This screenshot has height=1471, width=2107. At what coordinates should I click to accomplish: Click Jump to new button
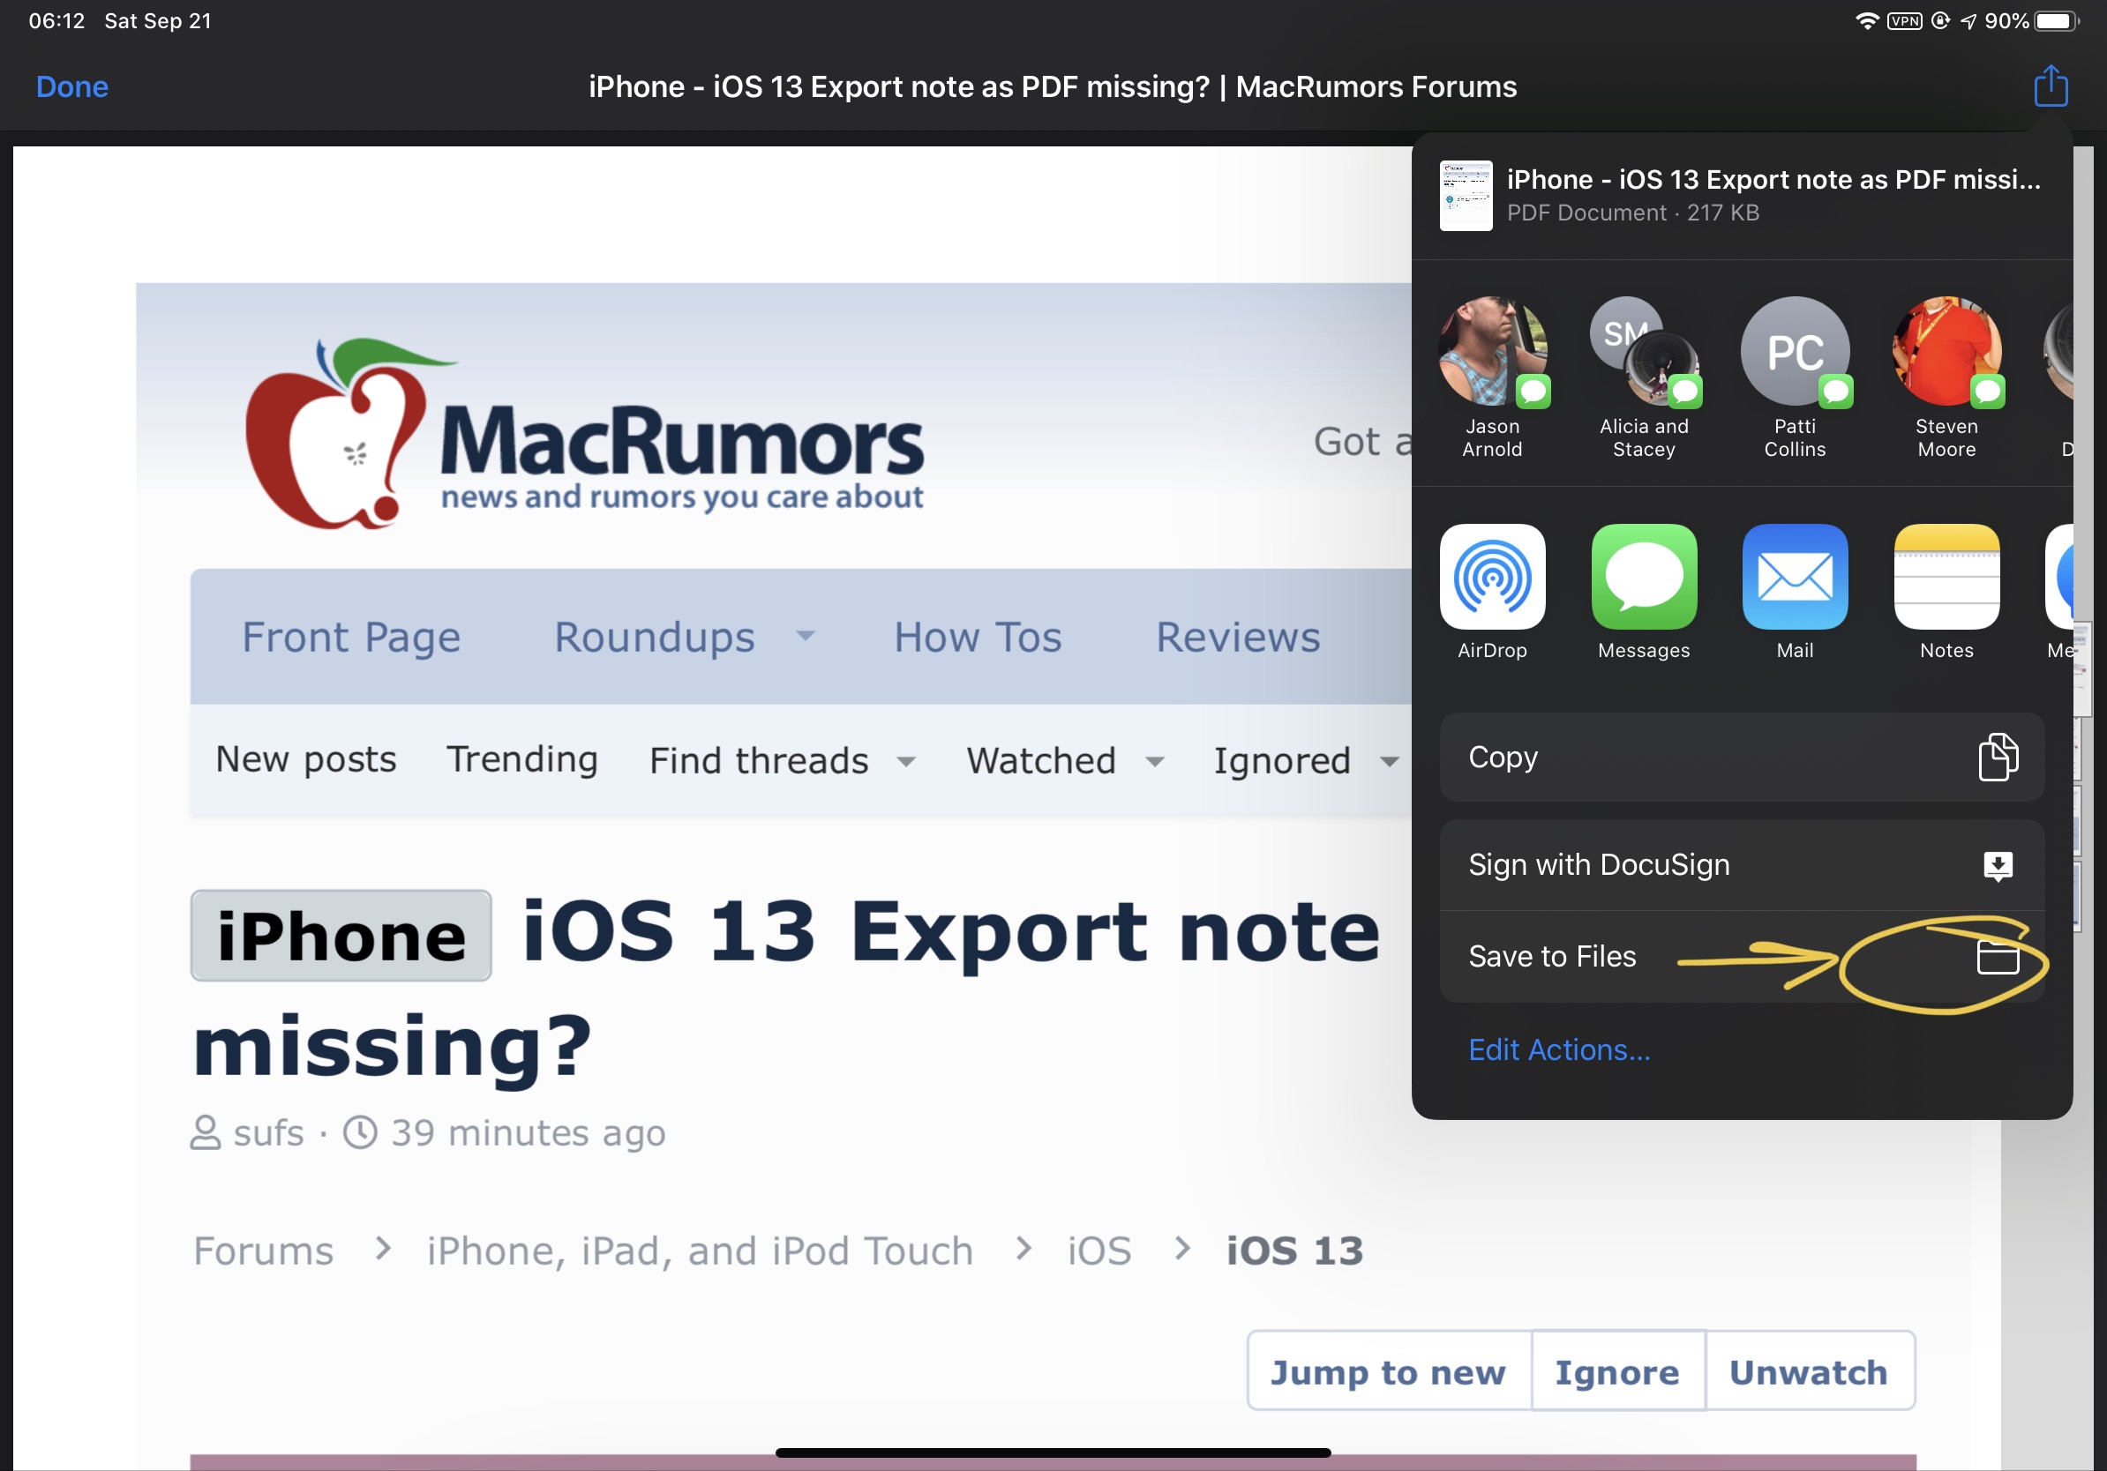[1389, 1371]
